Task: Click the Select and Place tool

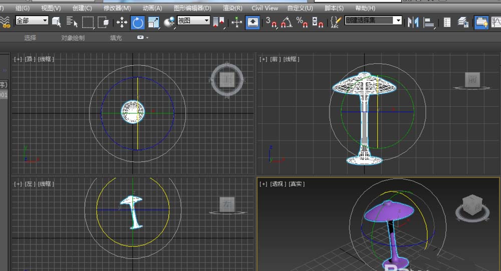Action: (x=169, y=22)
